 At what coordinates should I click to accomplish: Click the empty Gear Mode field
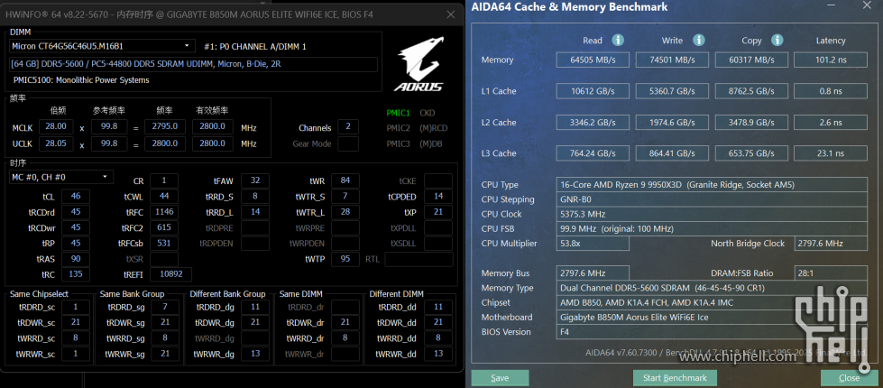(348, 143)
